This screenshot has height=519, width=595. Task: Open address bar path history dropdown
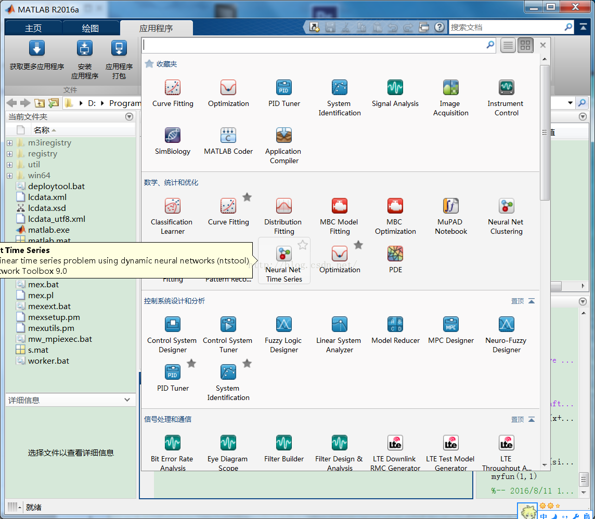(570, 103)
